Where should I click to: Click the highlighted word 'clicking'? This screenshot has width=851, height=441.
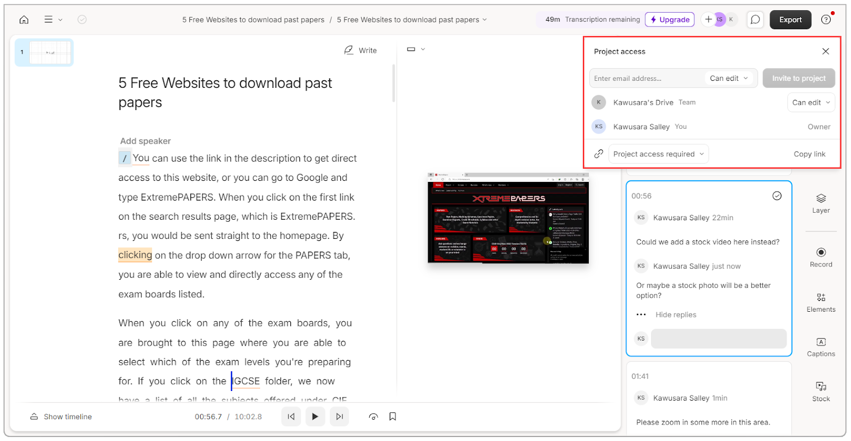[135, 255]
